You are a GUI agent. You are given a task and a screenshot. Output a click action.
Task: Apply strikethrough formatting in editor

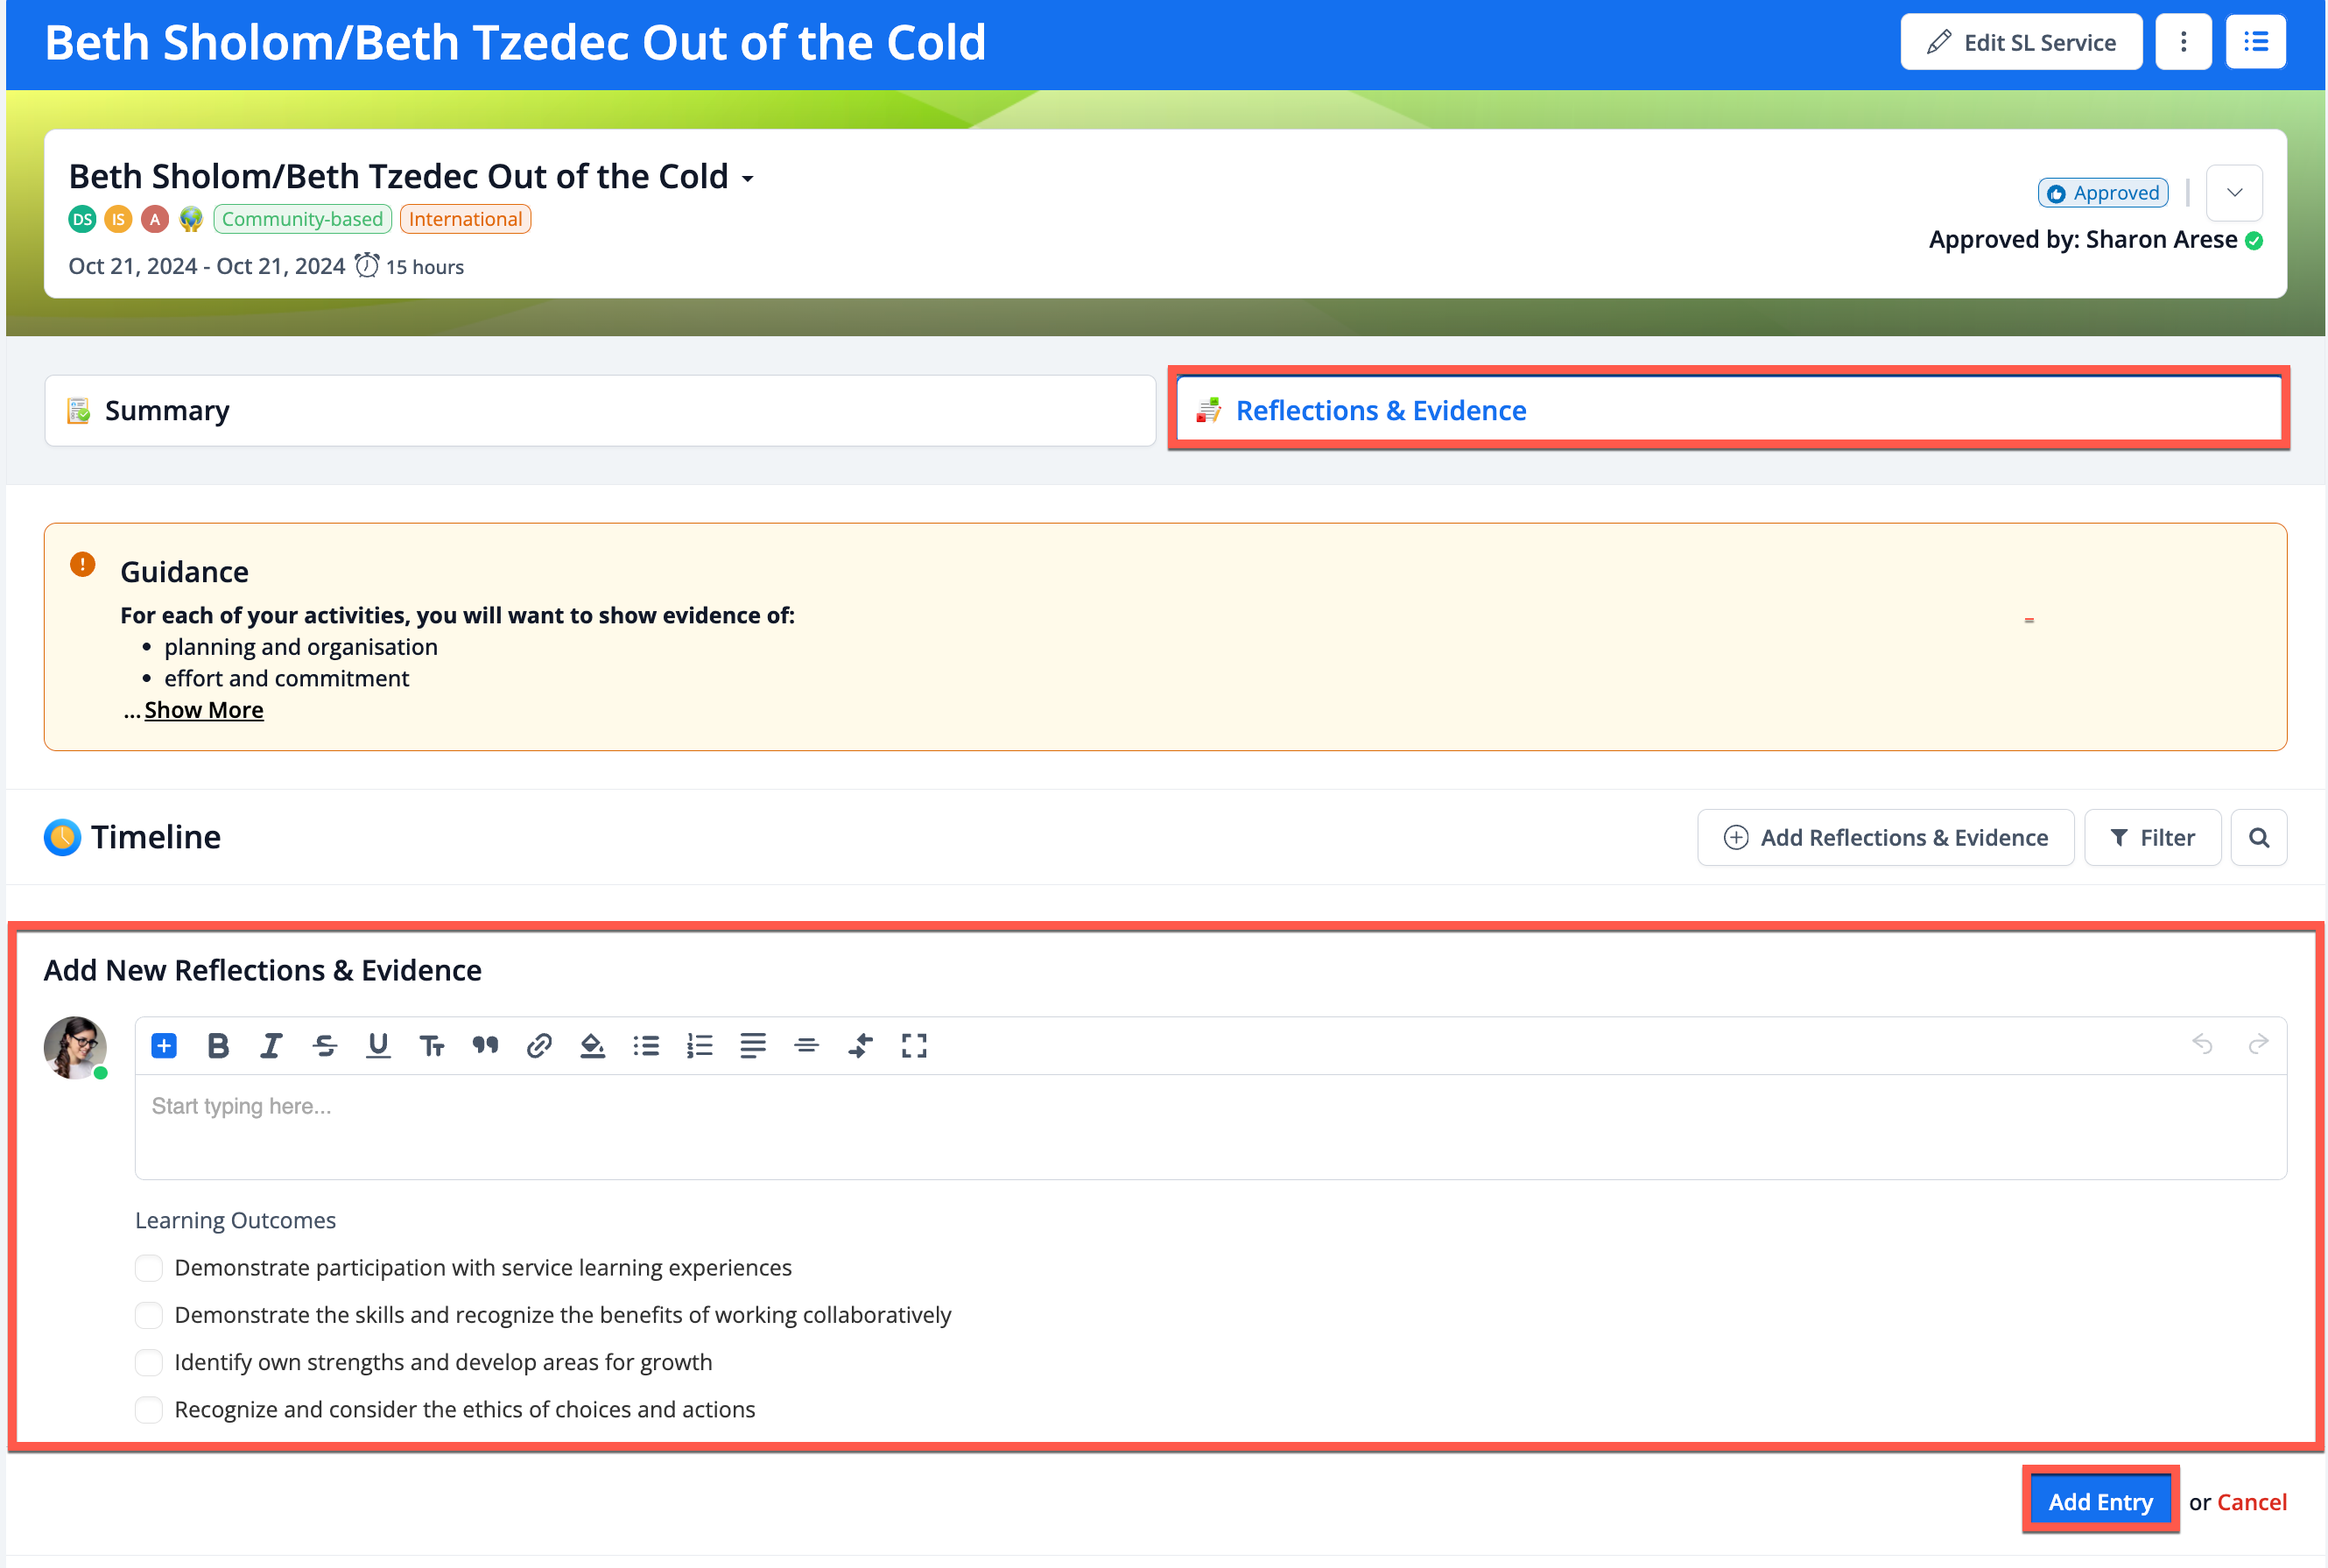325,1046
